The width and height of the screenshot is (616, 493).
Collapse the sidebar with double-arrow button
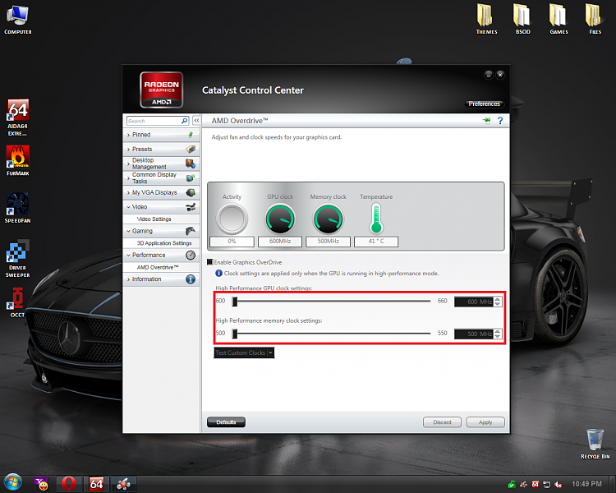[x=196, y=121]
